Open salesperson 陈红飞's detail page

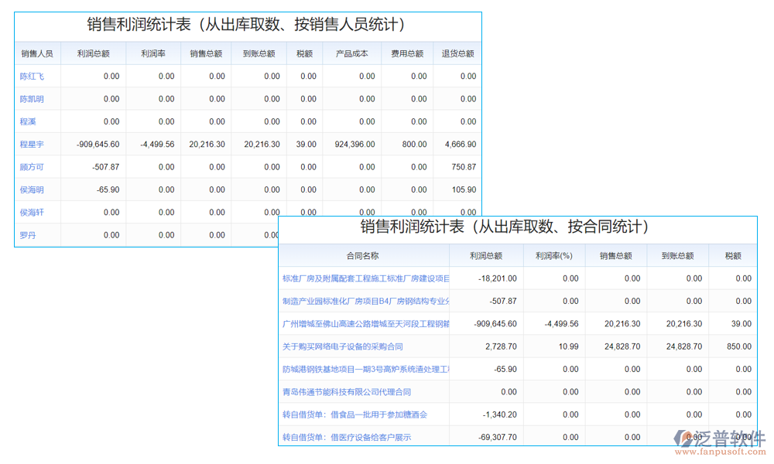(x=32, y=76)
